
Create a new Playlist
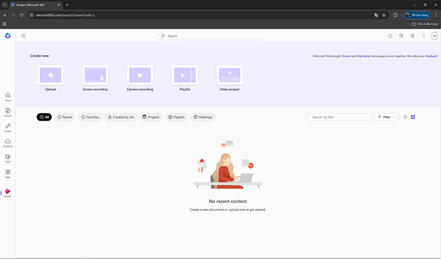185,78
